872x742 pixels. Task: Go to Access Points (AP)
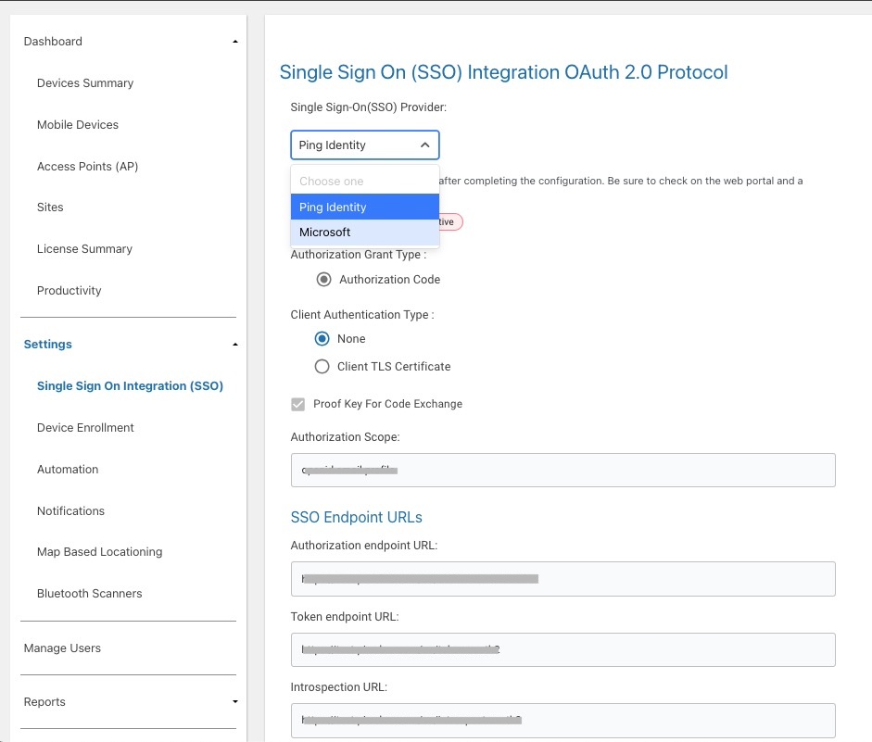tap(87, 167)
